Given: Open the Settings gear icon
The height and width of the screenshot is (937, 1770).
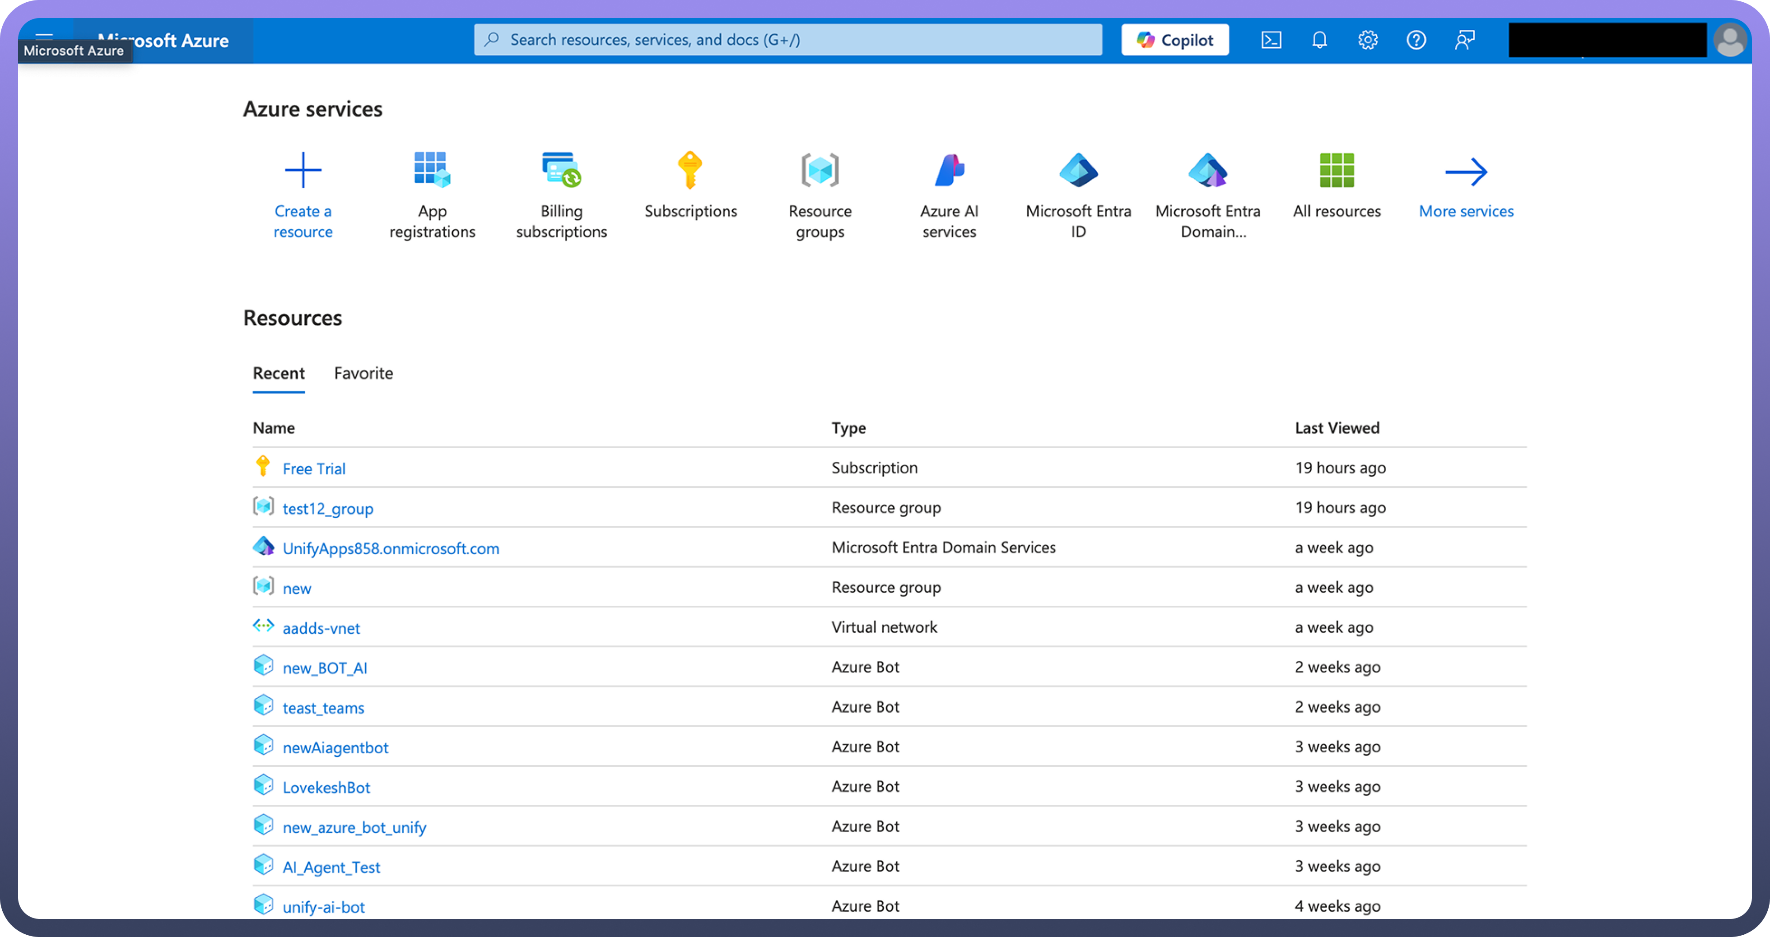Looking at the screenshot, I should 1367,40.
